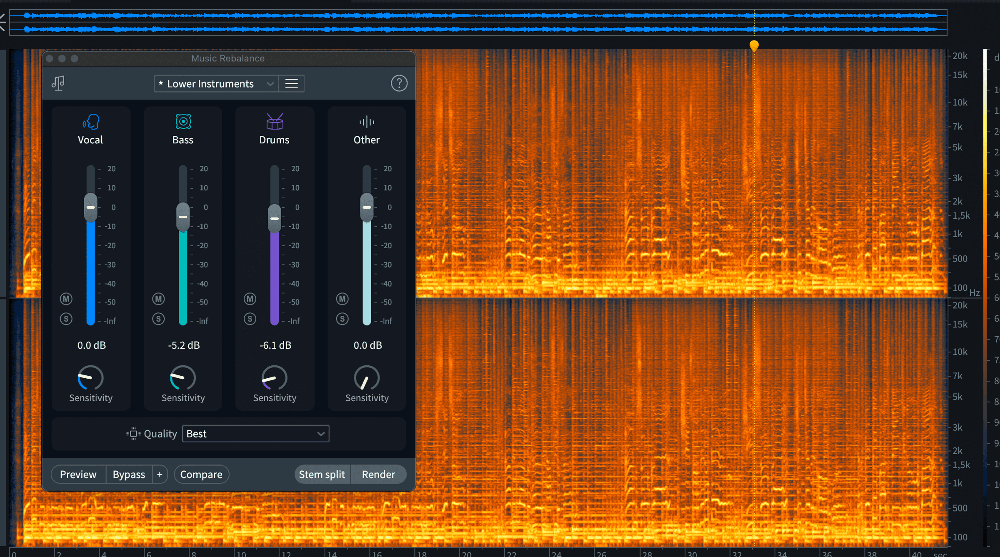This screenshot has width=1000, height=557.
Task: Solo the Drums stem
Action: pos(250,319)
